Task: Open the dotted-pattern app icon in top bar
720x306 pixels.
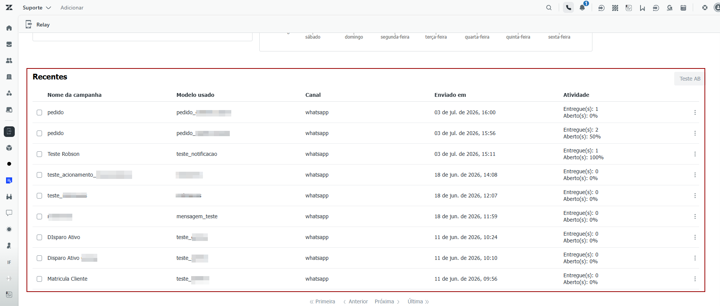Action: point(615,8)
